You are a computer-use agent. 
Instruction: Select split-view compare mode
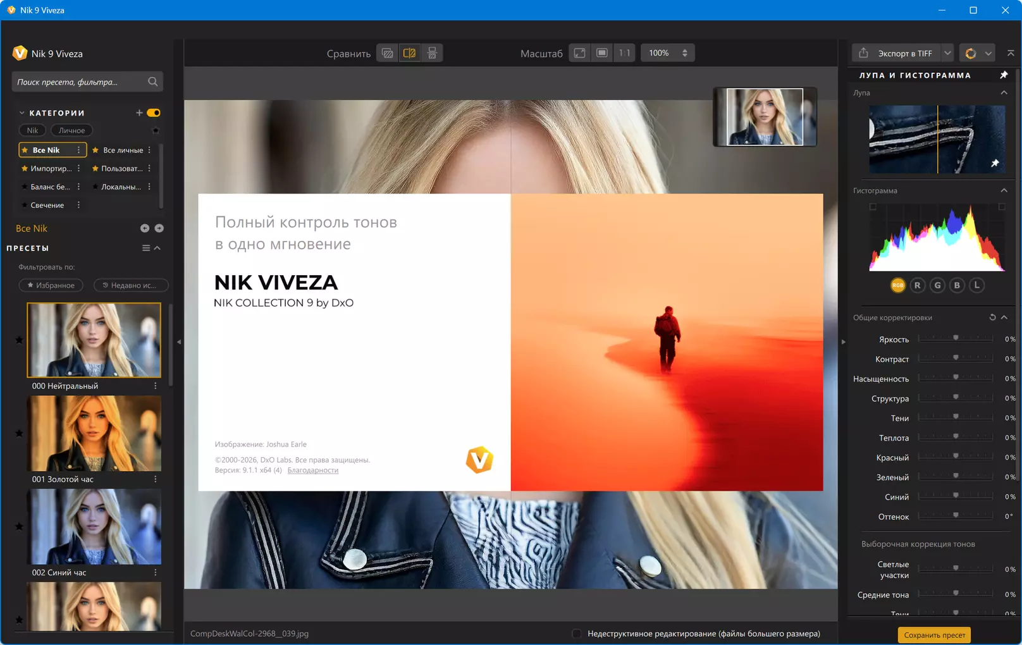(410, 53)
